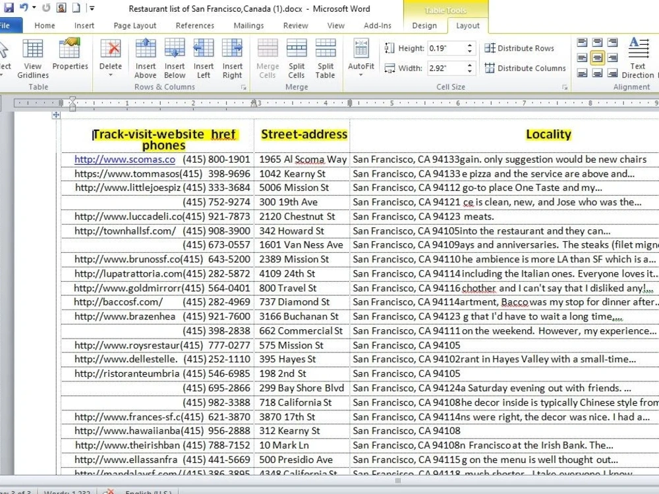Image resolution: width=659 pixels, height=494 pixels.
Task: Open the File tab
Action: (x=9, y=26)
